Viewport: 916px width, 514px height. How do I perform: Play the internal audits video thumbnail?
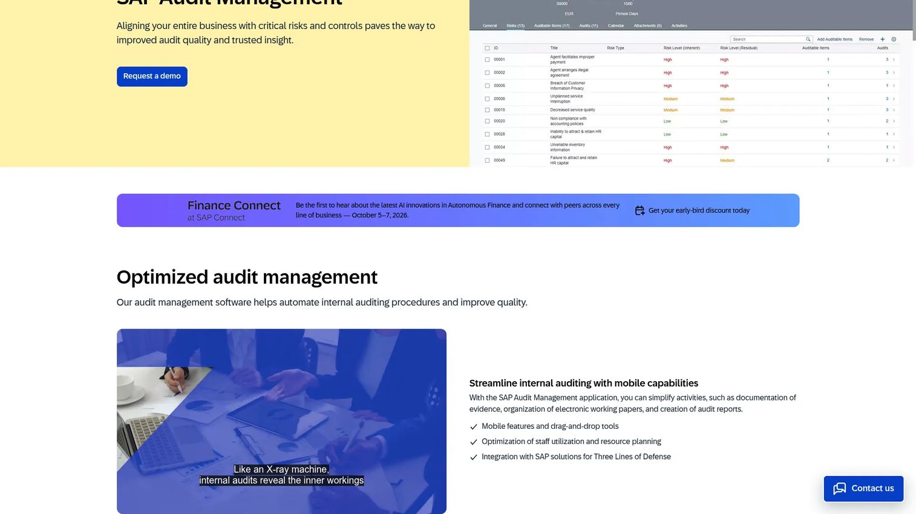[281, 422]
